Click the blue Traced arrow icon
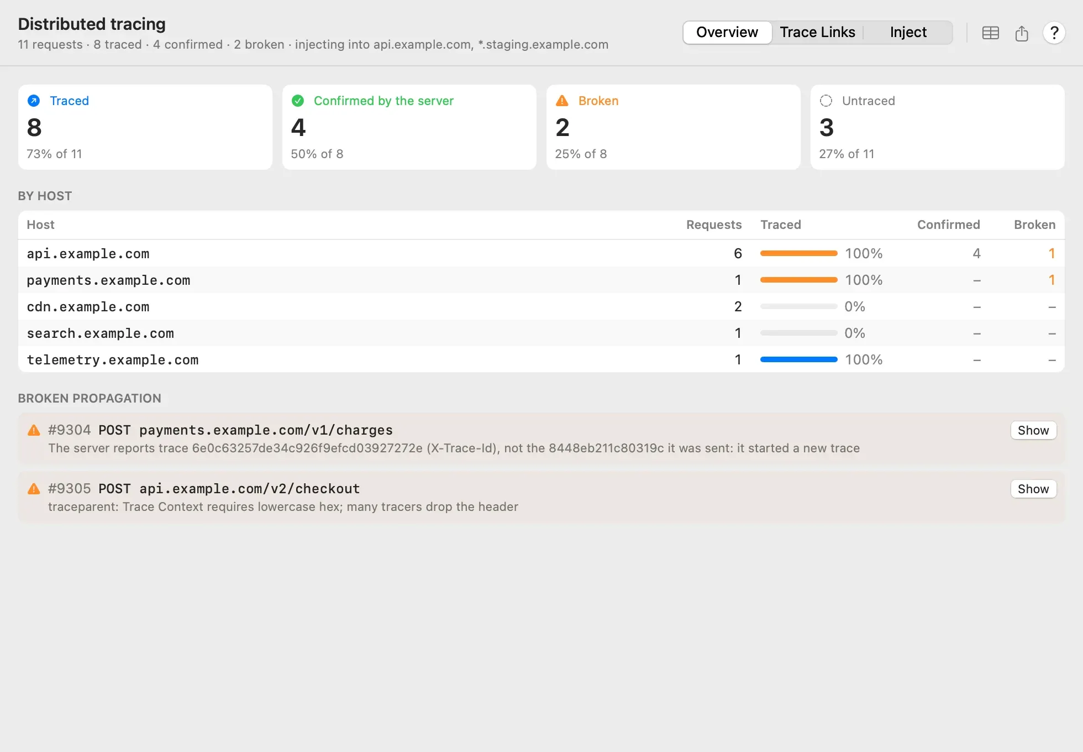 click(34, 101)
